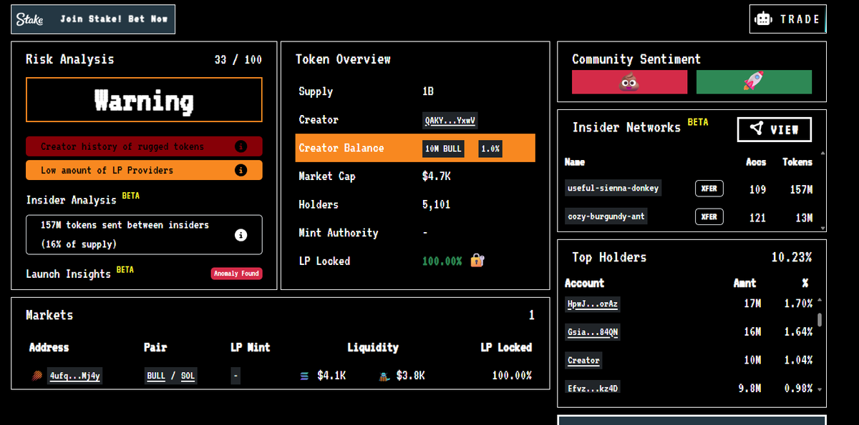Image resolution: width=859 pixels, height=425 pixels.
Task: Click the Insider Analysis heading
Action: pos(71,201)
